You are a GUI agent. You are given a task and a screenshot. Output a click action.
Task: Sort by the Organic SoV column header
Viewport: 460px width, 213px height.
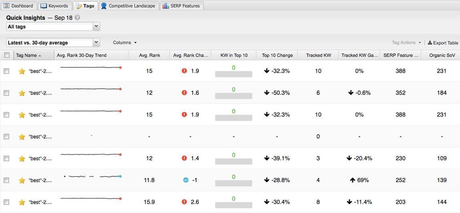442,55
